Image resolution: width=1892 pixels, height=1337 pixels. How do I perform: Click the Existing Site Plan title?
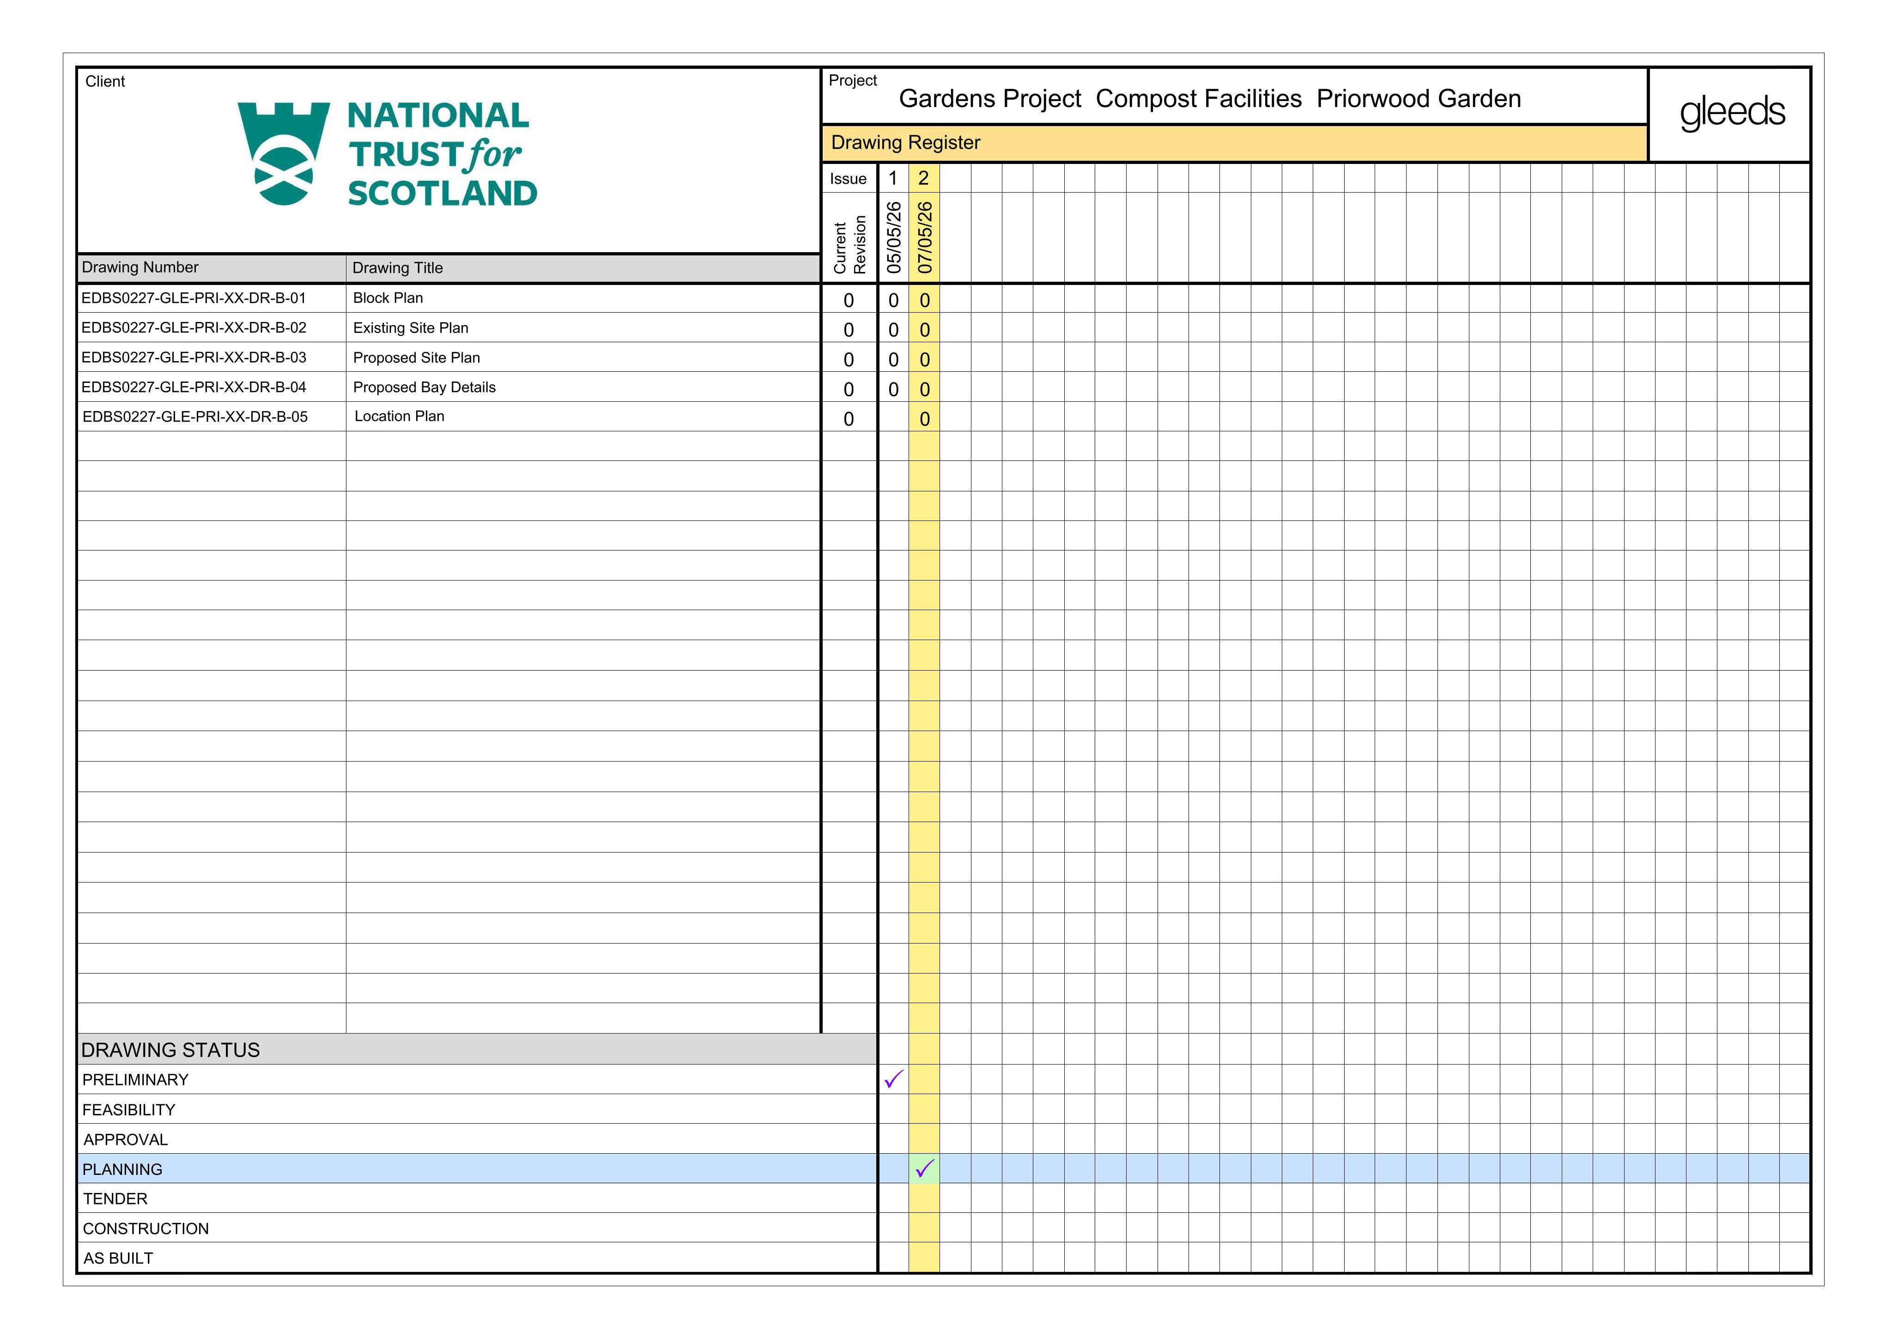click(410, 328)
